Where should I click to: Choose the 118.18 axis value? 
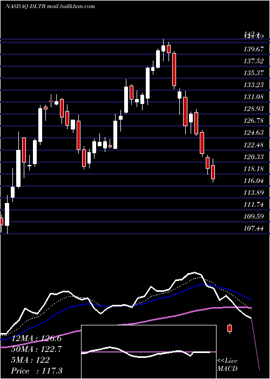click(253, 169)
